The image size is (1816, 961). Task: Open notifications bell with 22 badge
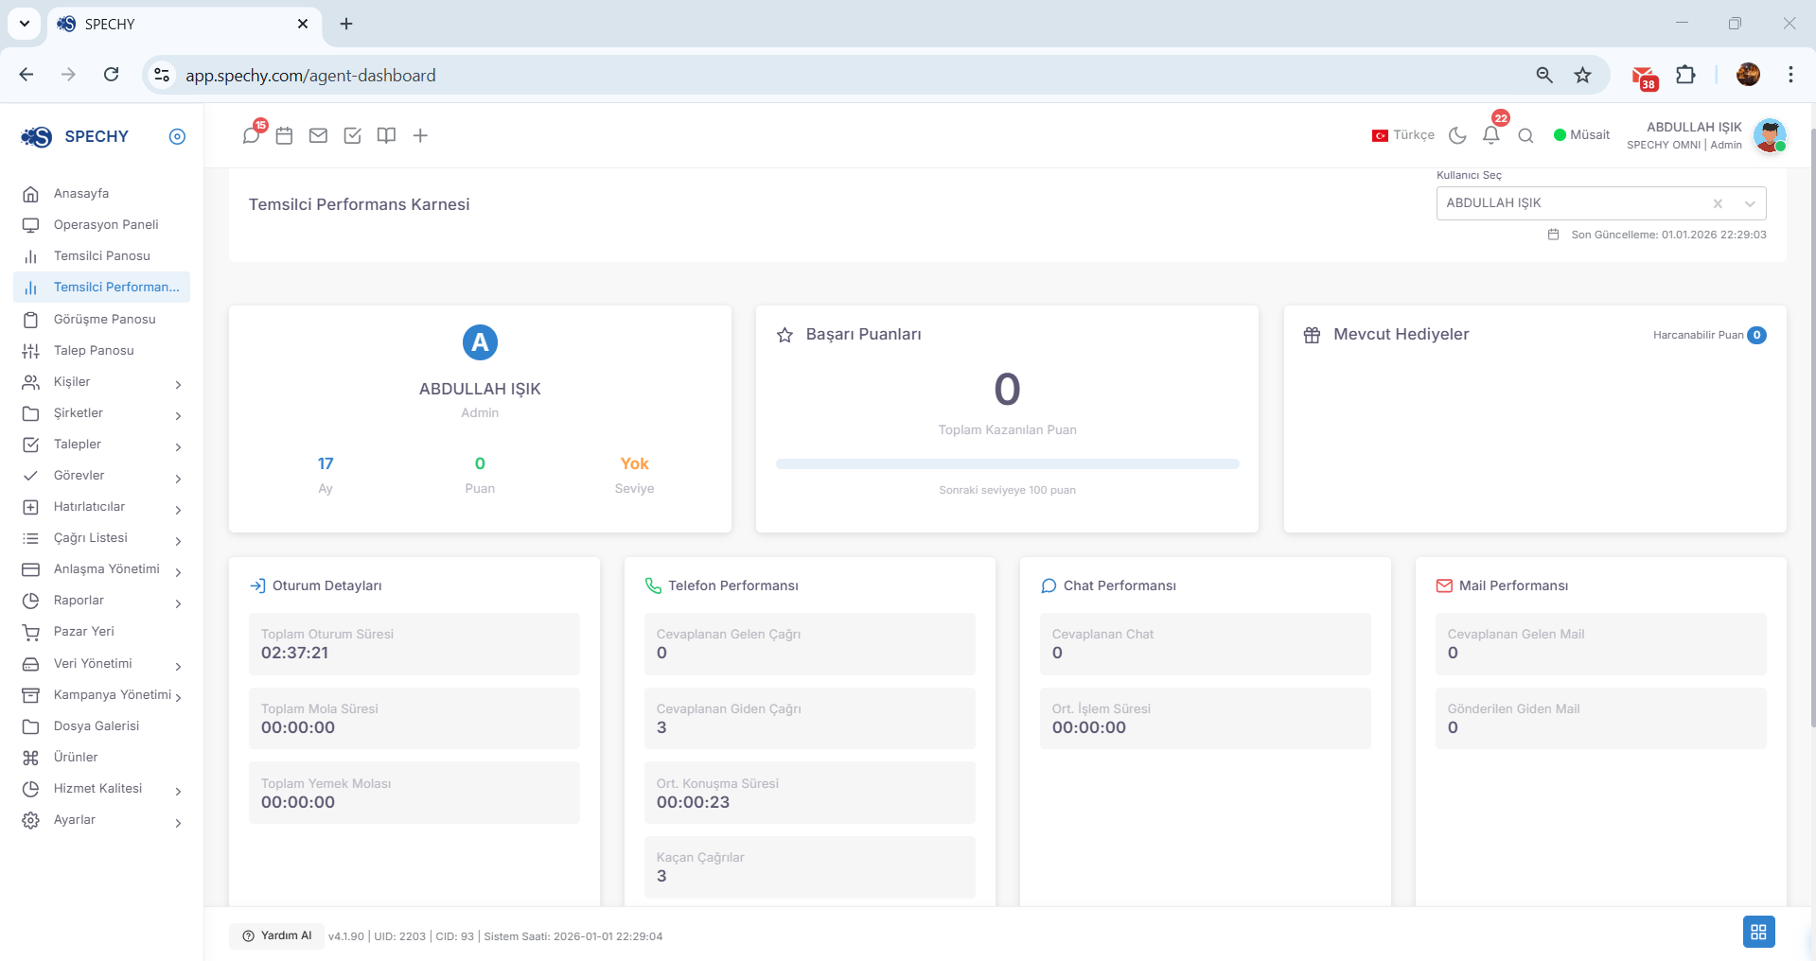1492,133
